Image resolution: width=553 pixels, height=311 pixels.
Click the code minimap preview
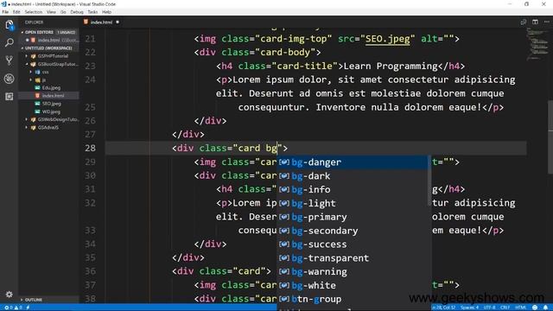tap(537, 44)
